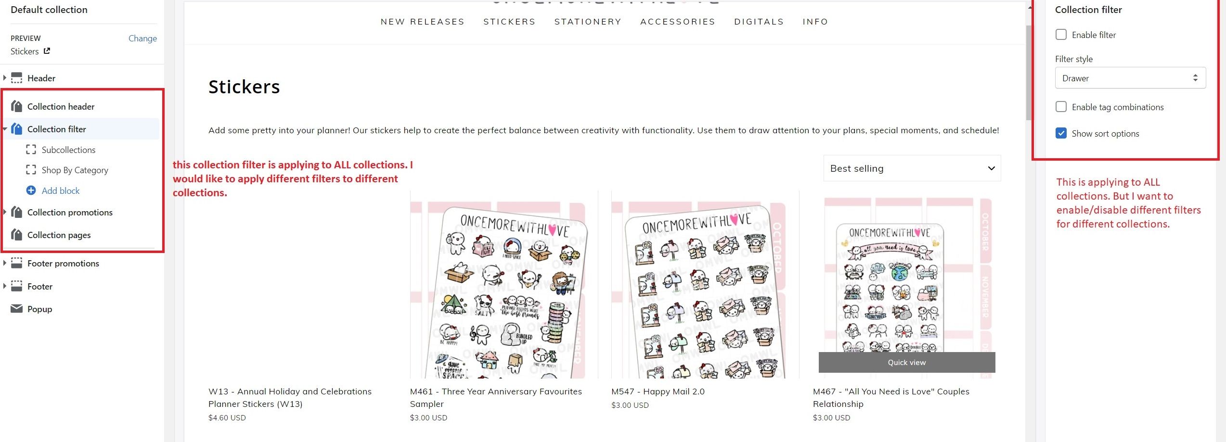Open the NEW RELEASES menu

coord(423,22)
